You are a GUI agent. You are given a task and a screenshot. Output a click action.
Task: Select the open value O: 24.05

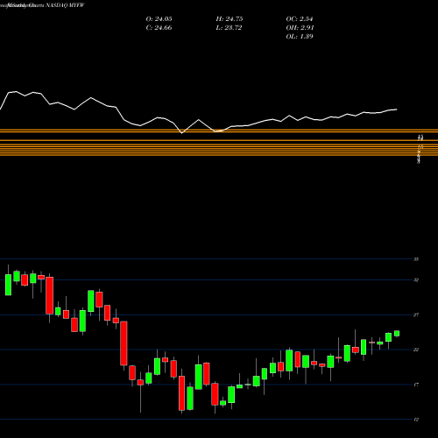click(x=159, y=19)
